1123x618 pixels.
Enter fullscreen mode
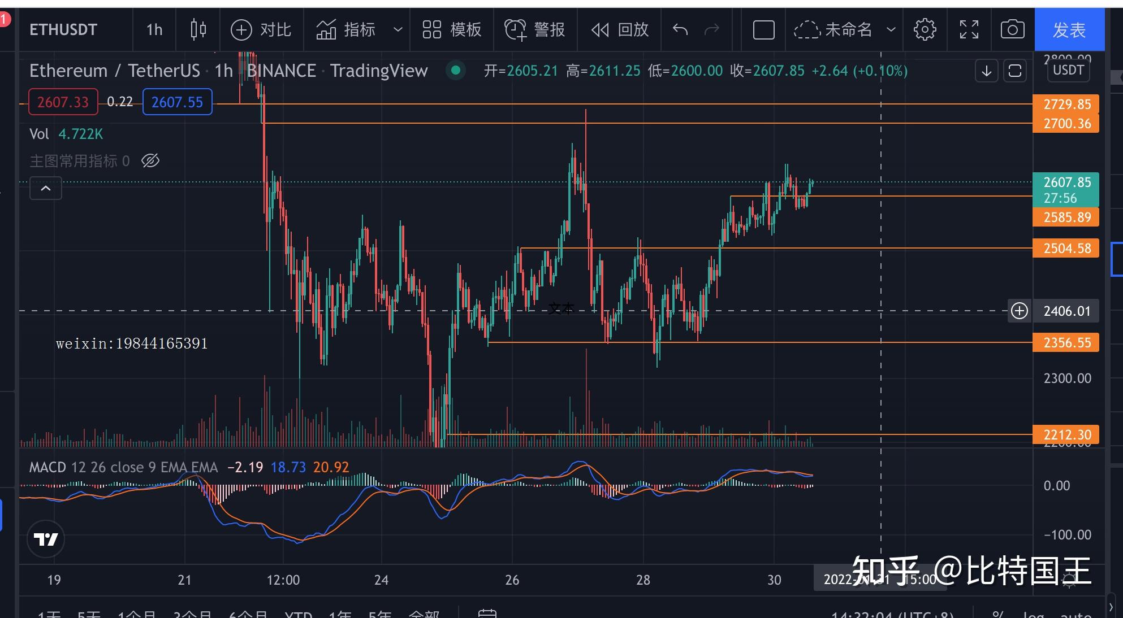969,29
